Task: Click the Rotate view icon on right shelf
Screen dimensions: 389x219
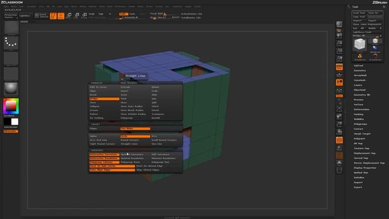Action: [x=339, y=132]
